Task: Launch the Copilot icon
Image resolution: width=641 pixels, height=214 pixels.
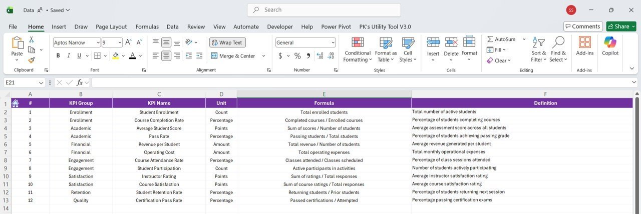Action: point(610,42)
